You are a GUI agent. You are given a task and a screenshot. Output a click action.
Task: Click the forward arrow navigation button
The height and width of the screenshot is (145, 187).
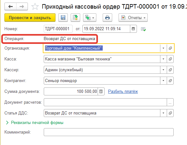point(22,6)
